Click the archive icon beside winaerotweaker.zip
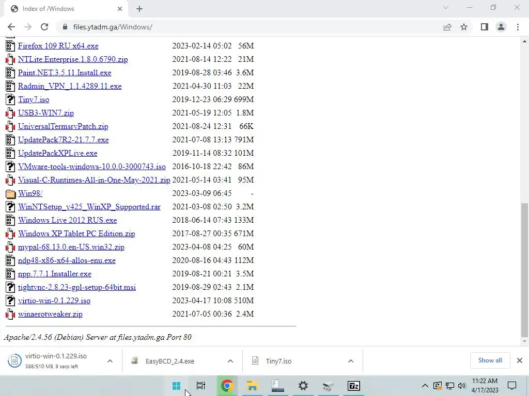Image resolution: width=529 pixels, height=396 pixels. click(x=10, y=314)
